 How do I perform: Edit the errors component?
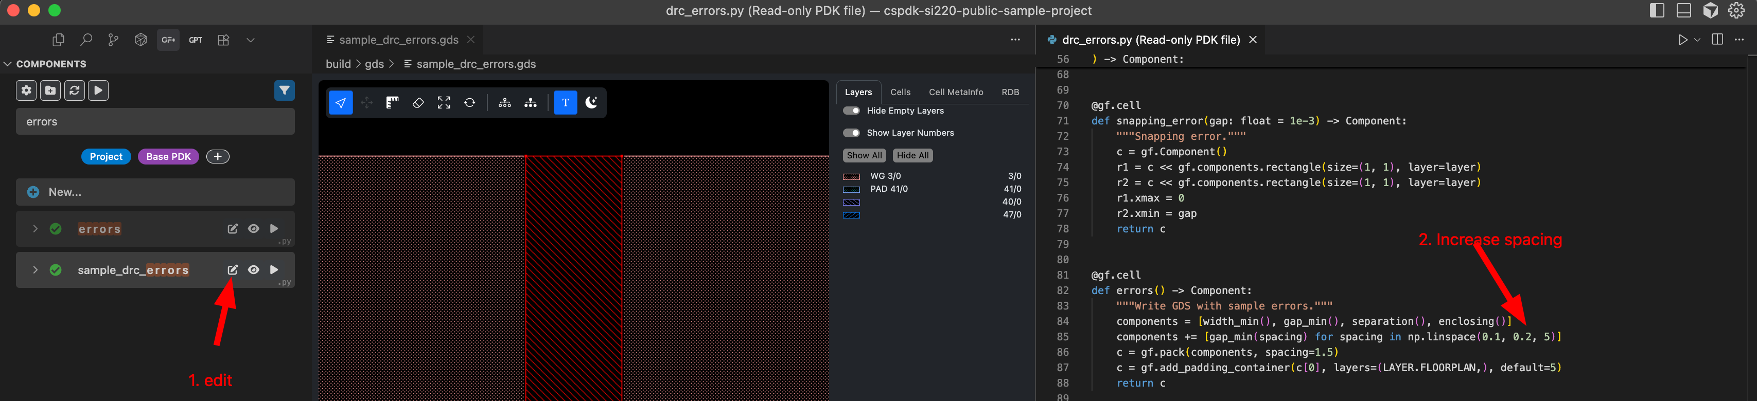click(233, 229)
